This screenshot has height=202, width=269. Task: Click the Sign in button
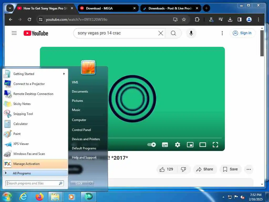(242, 33)
